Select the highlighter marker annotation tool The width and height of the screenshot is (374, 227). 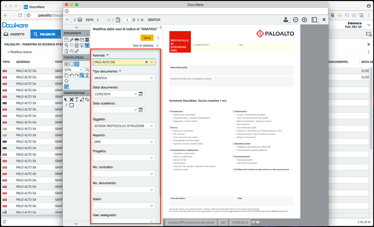click(x=82, y=100)
